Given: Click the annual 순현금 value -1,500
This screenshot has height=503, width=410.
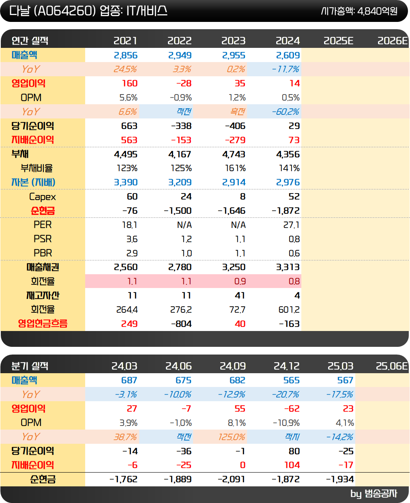Looking at the screenshot, I should (x=178, y=211).
